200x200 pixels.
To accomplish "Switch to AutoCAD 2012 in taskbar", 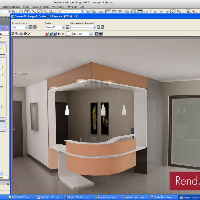I will pyautogui.click(x=49, y=197).
